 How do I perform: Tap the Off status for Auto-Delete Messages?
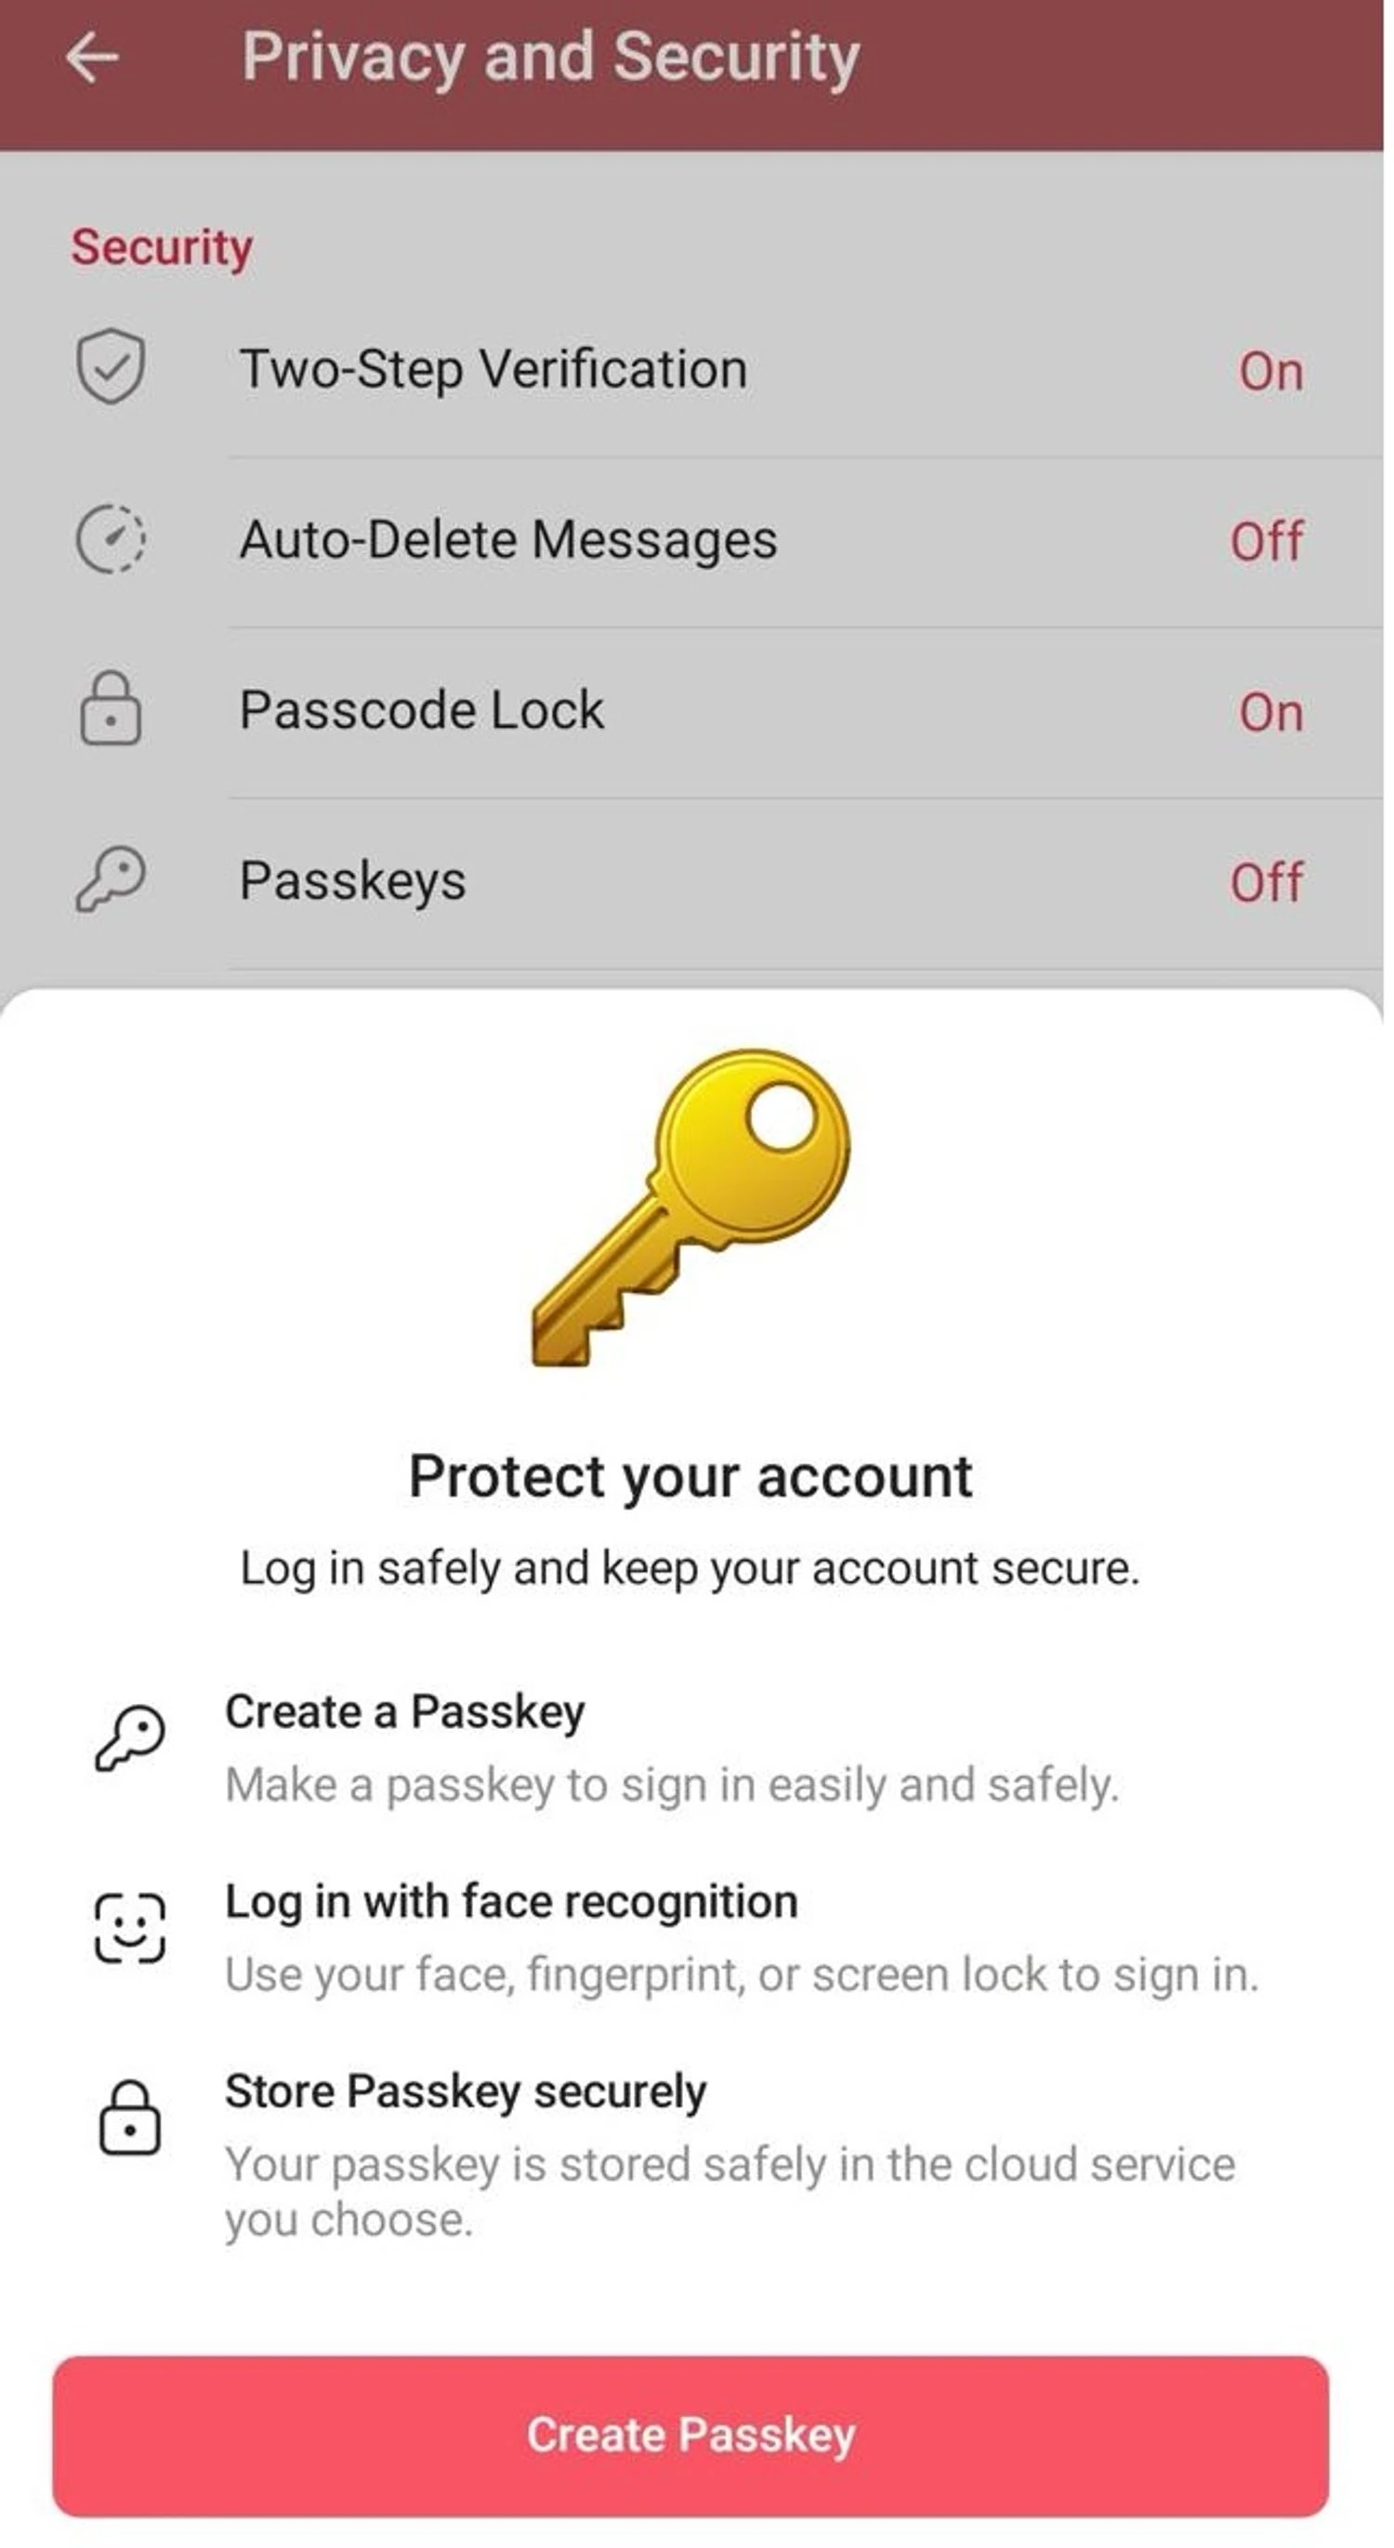click(x=1267, y=542)
